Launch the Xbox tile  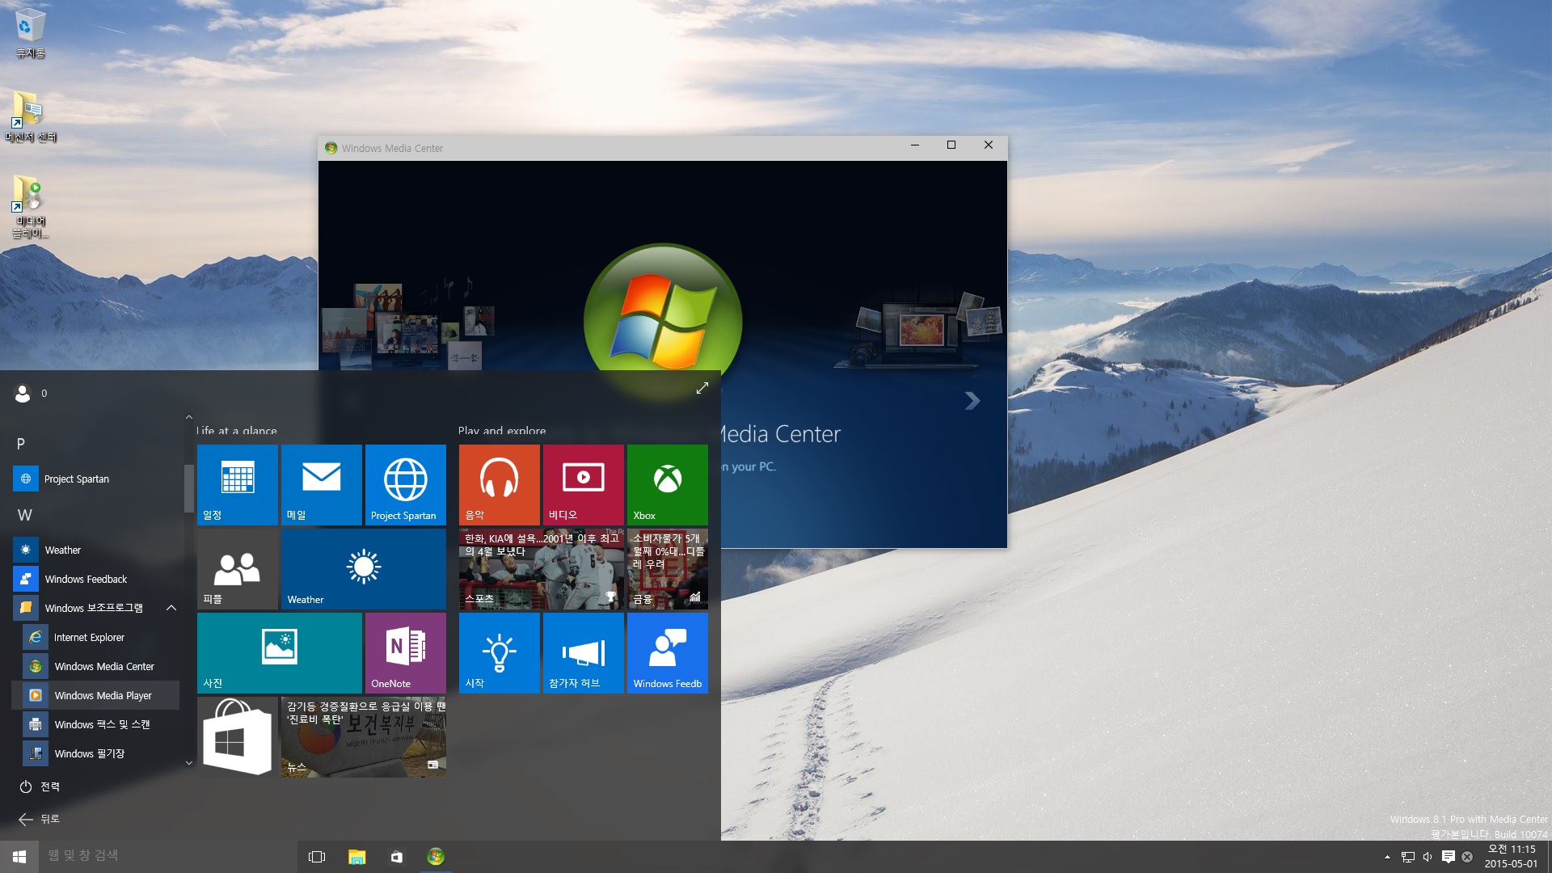pyautogui.click(x=668, y=485)
